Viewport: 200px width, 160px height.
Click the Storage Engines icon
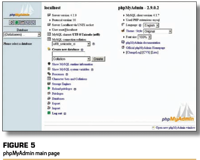click(49, 84)
